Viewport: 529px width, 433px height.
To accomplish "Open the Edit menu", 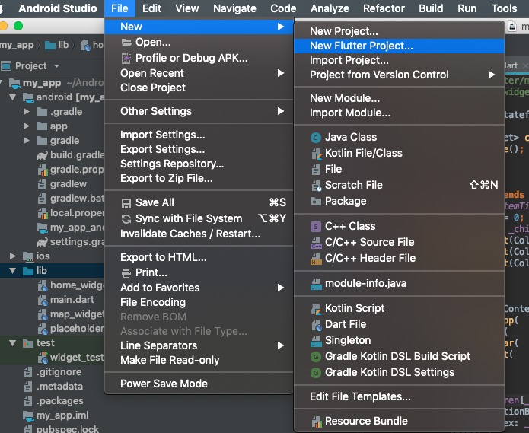I will click(x=151, y=8).
